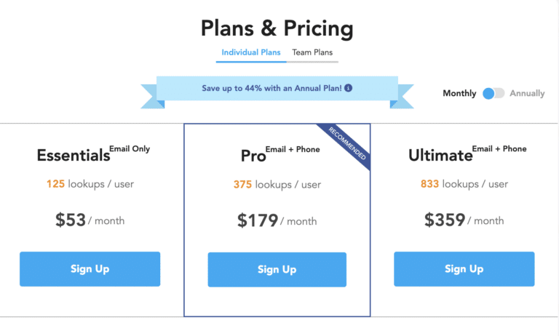
Task: Click the $359 / month price
Action: pyautogui.click(x=464, y=220)
